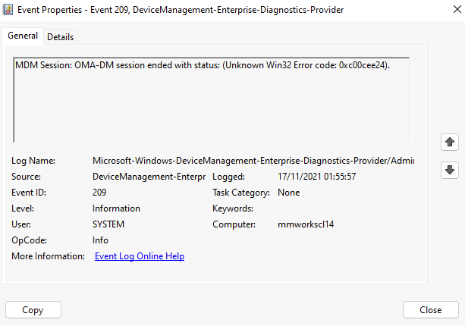Image resolution: width=465 pixels, height=326 pixels.
Task: Click the Event ID value 209
Action: tap(100, 193)
